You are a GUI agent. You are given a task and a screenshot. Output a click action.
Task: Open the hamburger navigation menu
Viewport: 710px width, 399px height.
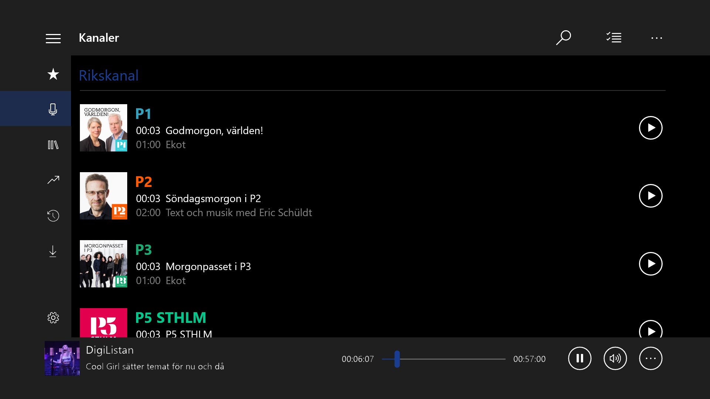click(x=53, y=38)
